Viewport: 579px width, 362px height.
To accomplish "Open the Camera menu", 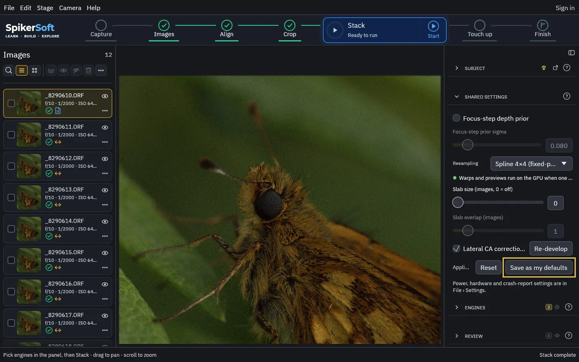I will coord(70,8).
